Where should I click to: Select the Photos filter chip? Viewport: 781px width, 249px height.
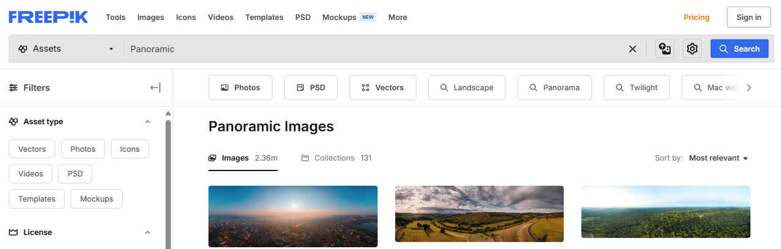pyautogui.click(x=240, y=88)
